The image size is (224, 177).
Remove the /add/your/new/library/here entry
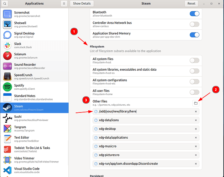pos(196,111)
